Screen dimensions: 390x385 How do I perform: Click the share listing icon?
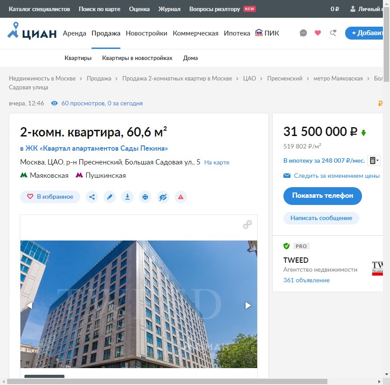pyautogui.click(x=92, y=197)
